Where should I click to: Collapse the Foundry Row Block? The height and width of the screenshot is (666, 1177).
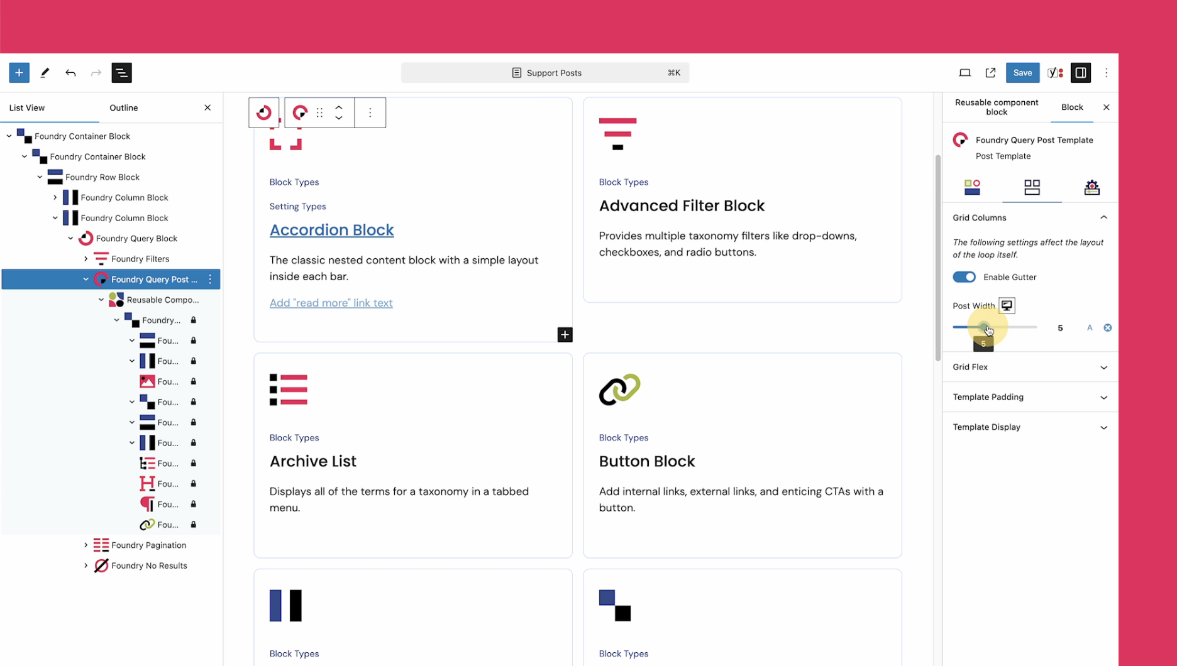pyautogui.click(x=40, y=177)
